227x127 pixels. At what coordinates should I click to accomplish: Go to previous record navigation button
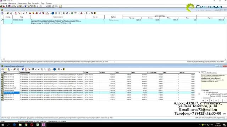(207, 101)
